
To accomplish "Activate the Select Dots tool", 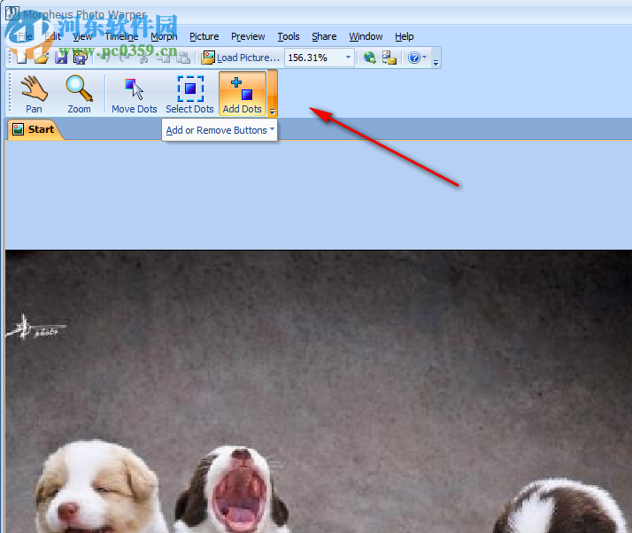I will click(189, 94).
